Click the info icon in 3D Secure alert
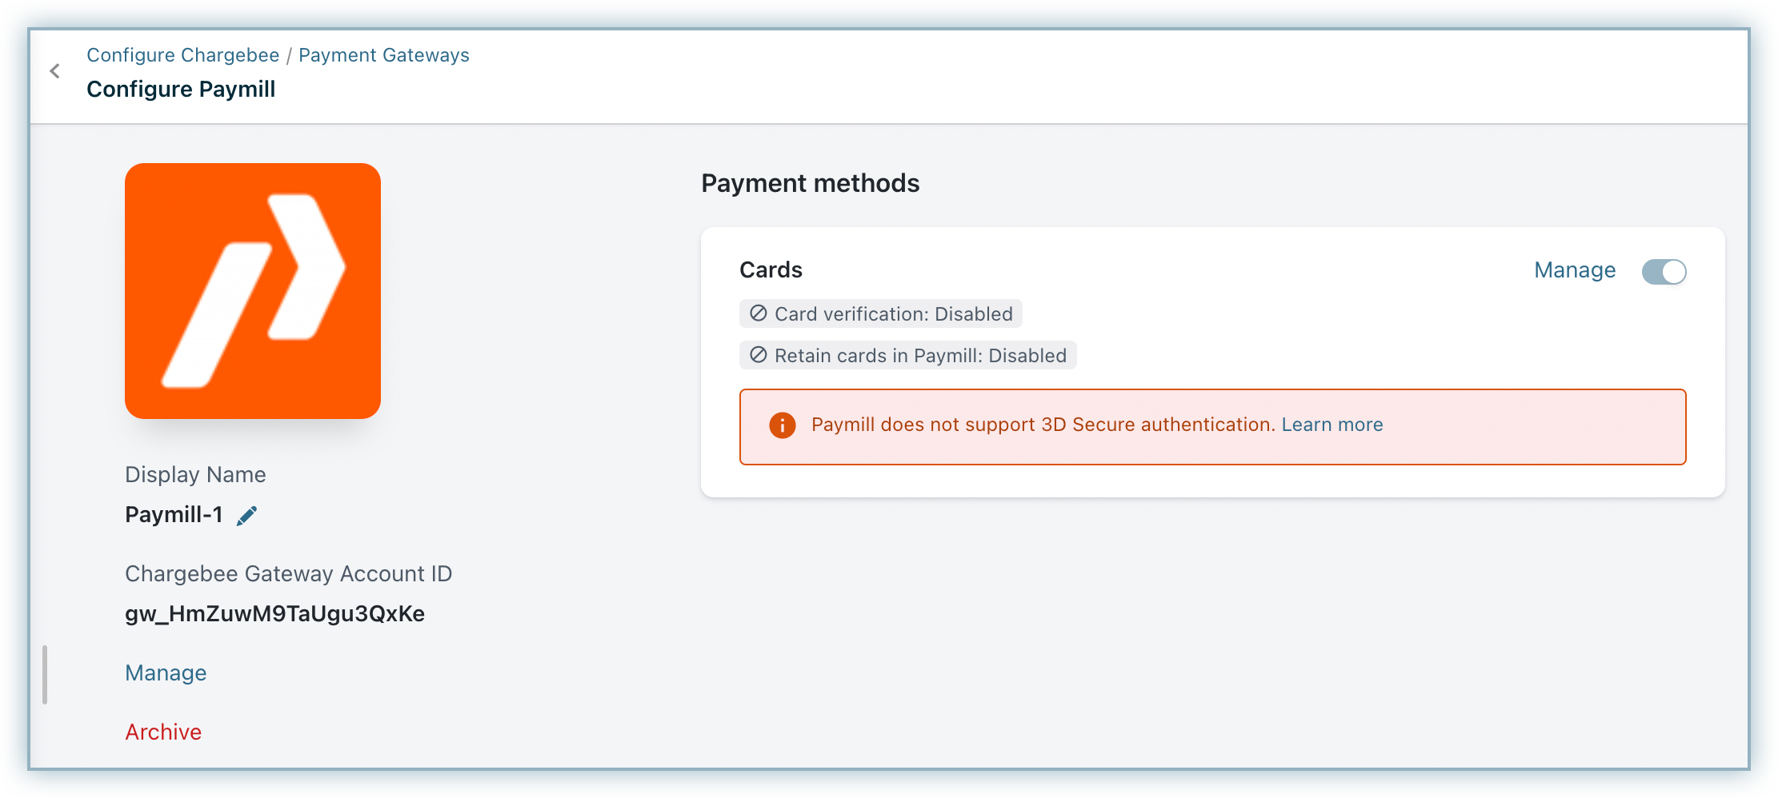 [782, 425]
